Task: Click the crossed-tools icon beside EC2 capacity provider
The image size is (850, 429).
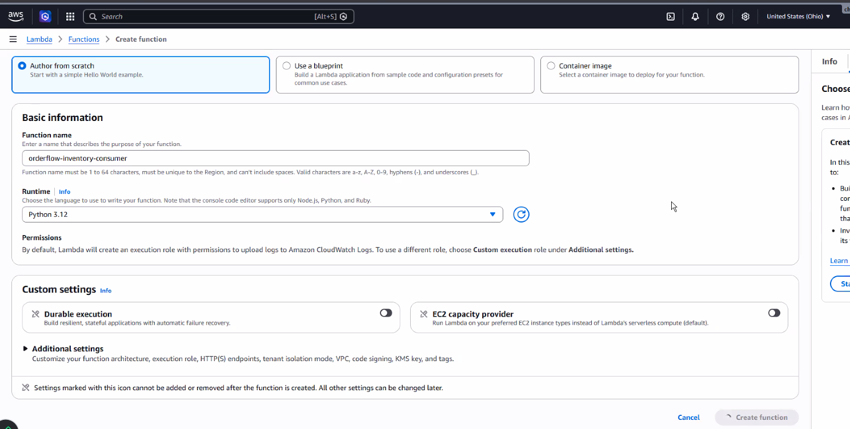Action: [x=424, y=314]
